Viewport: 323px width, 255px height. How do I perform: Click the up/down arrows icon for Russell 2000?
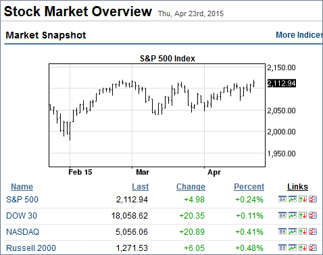(x=303, y=248)
